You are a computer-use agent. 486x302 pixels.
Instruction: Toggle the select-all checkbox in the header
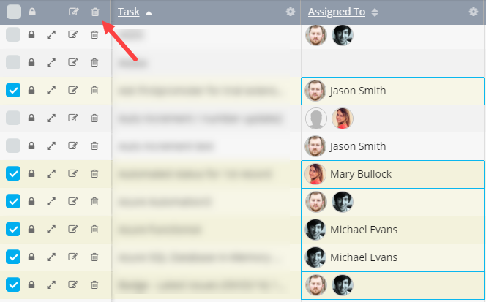(x=13, y=12)
